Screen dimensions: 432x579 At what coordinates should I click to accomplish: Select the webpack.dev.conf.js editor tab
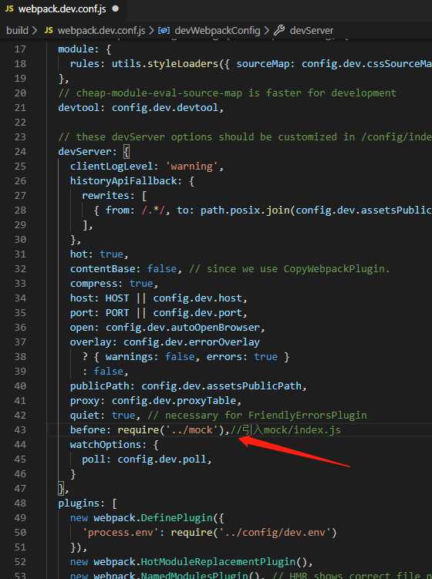[x=62, y=8]
